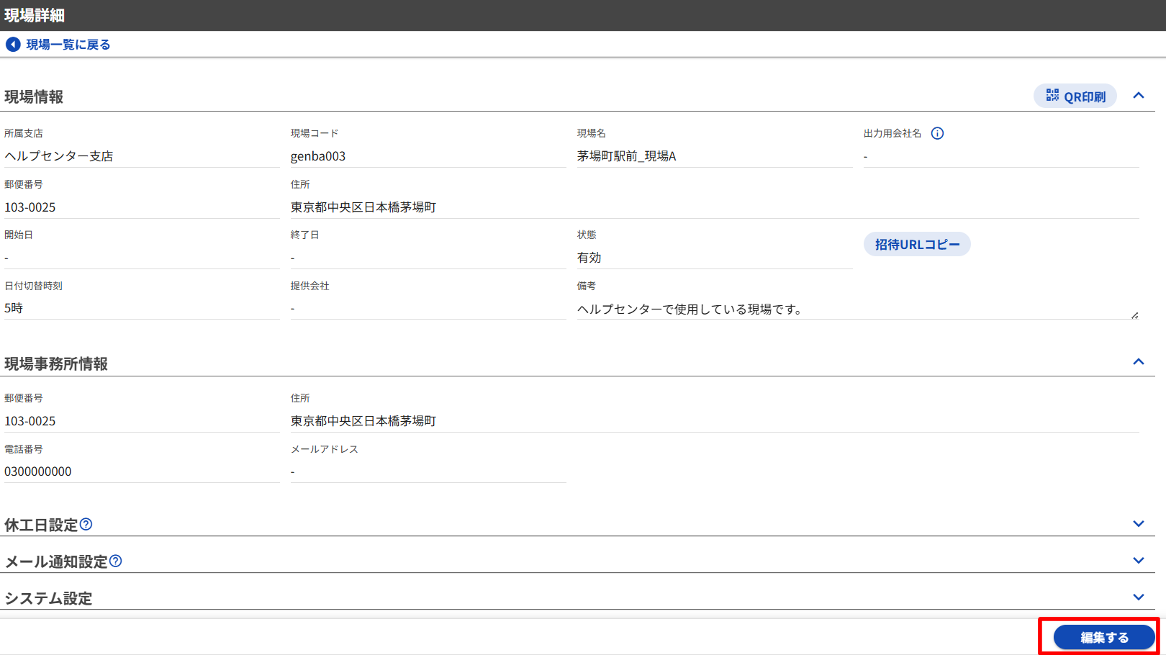Expand the システム設定 section chevron
Viewport: 1166px width, 655px height.
[1138, 597]
